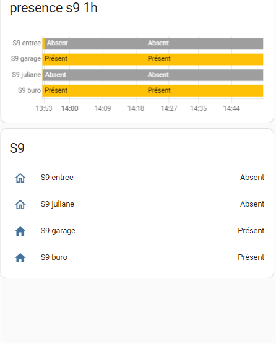The image size is (276, 344).
Task: Click the filled home icon for S9 garage
Action: (20, 231)
